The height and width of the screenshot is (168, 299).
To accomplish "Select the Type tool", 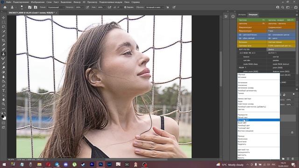I will tap(3, 91).
